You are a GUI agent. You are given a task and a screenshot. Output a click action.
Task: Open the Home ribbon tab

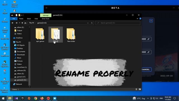tap(21, 19)
